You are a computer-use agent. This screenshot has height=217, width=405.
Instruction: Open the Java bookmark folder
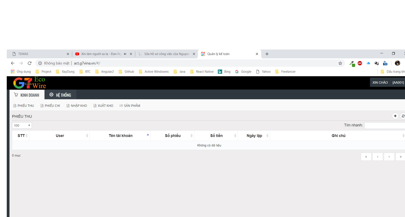pos(179,71)
